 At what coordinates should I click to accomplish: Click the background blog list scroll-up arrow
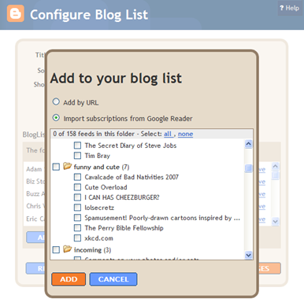[275, 166]
